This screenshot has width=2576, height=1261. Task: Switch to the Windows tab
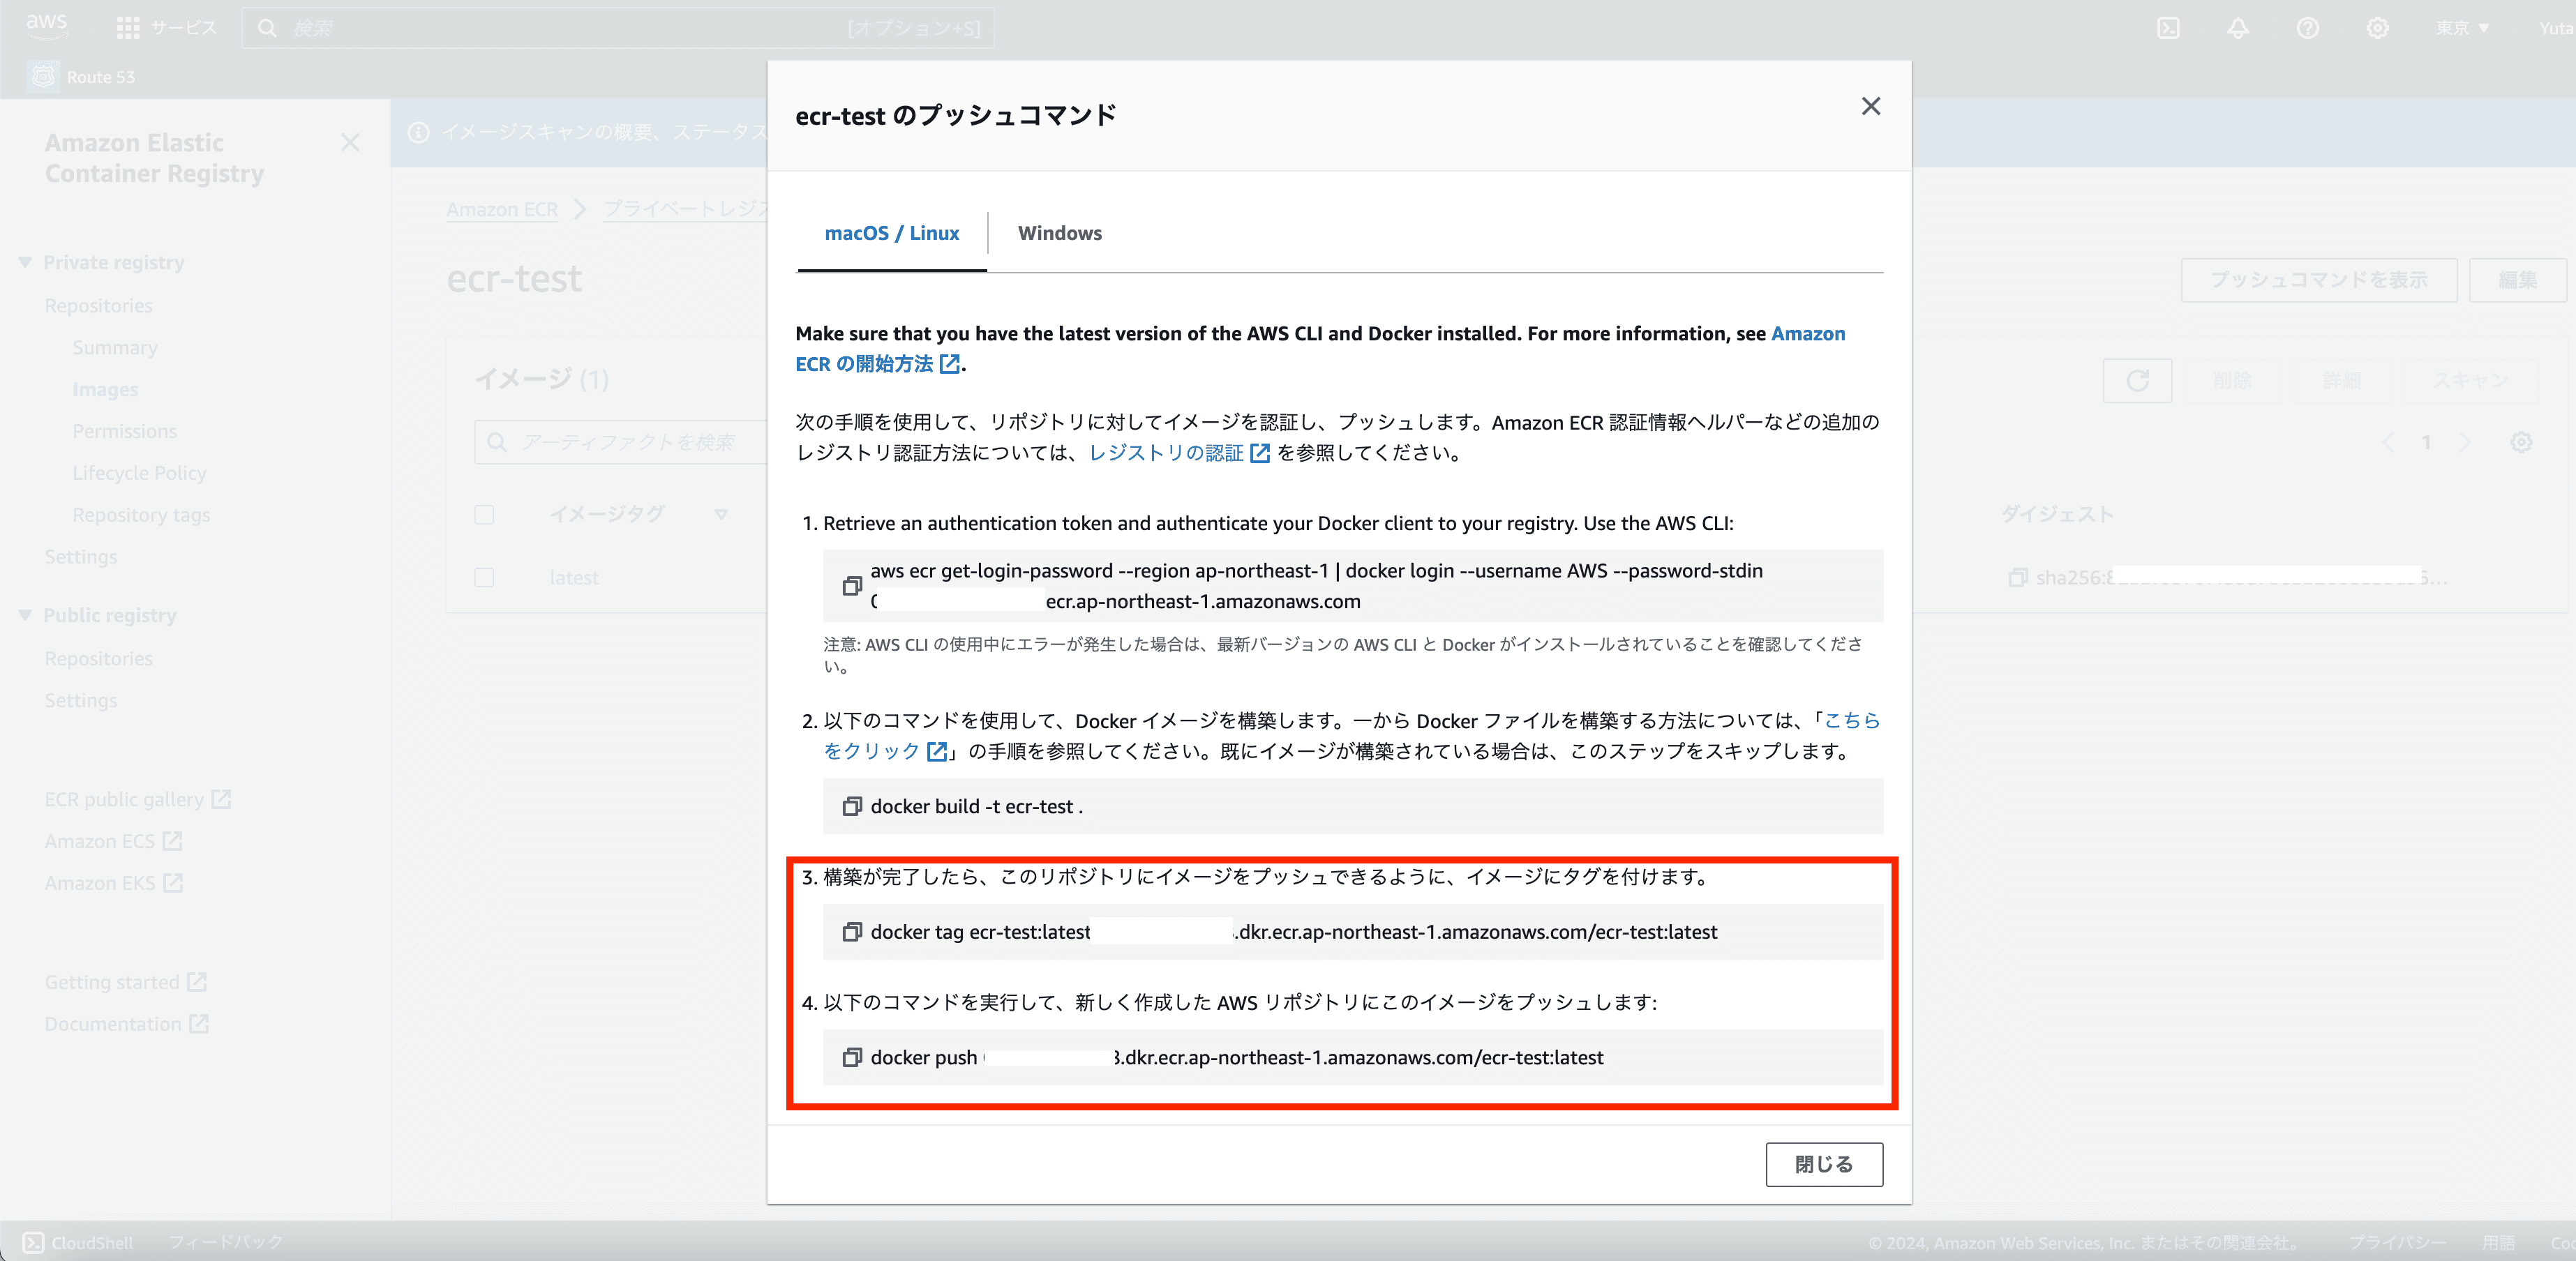[1060, 233]
